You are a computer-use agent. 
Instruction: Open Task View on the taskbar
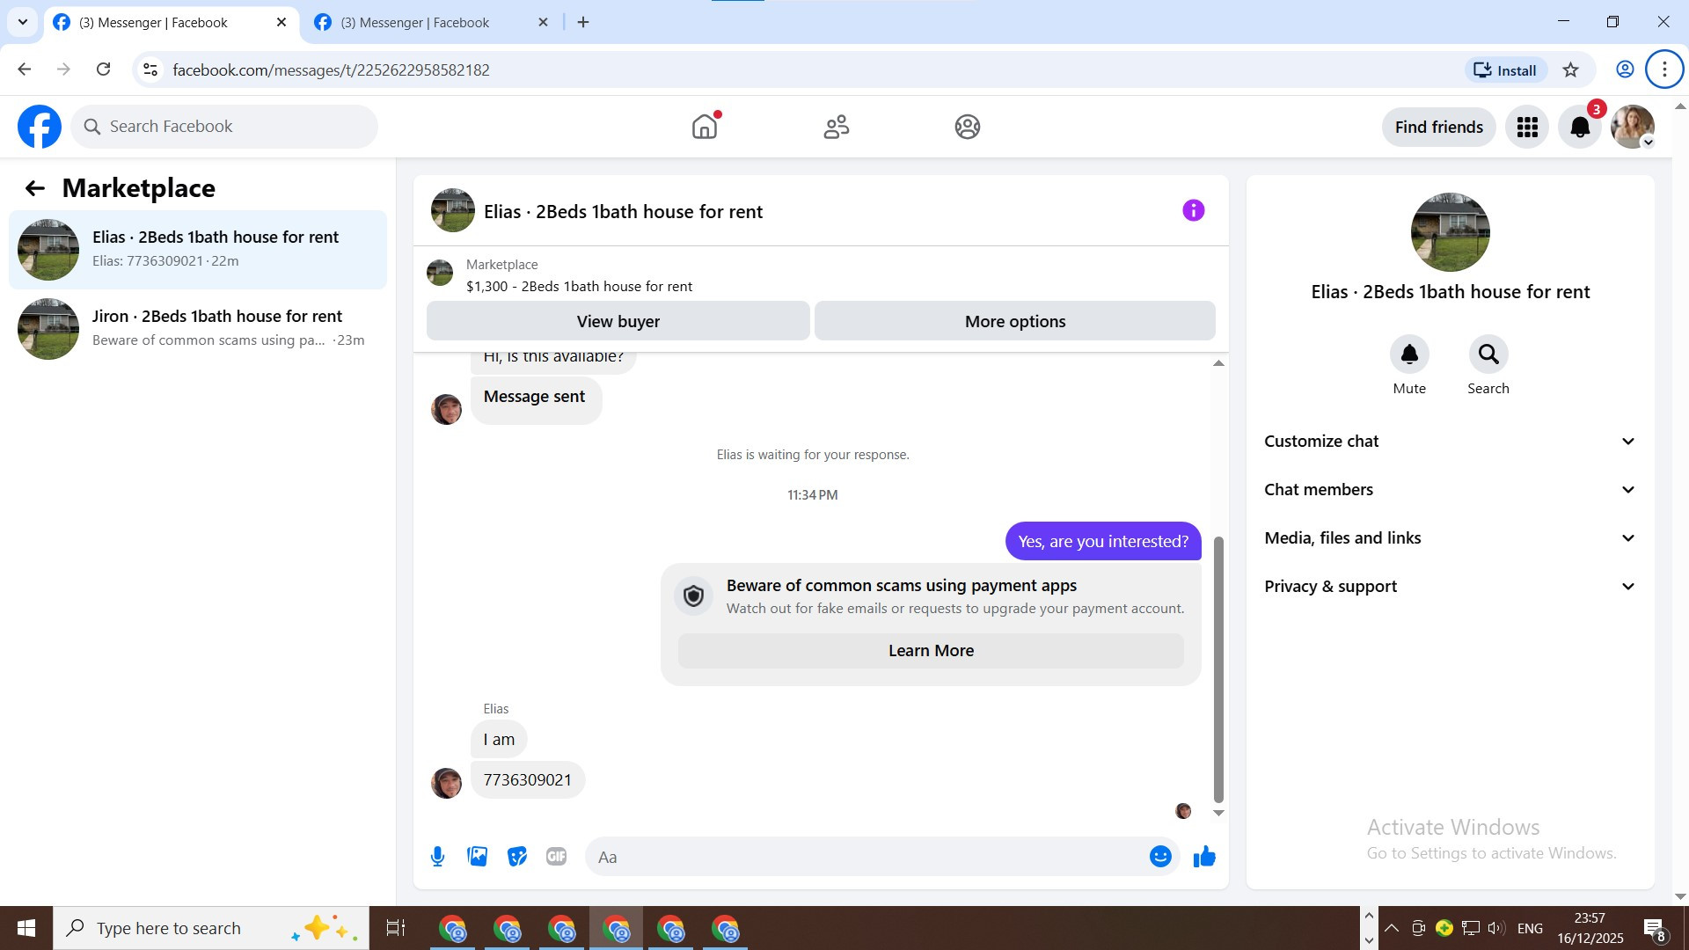[x=396, y=928]
